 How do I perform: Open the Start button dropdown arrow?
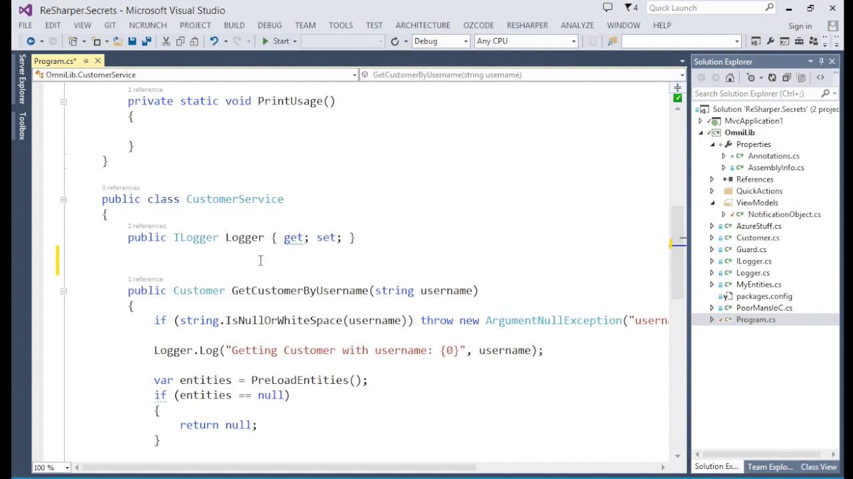click(295, 41)
